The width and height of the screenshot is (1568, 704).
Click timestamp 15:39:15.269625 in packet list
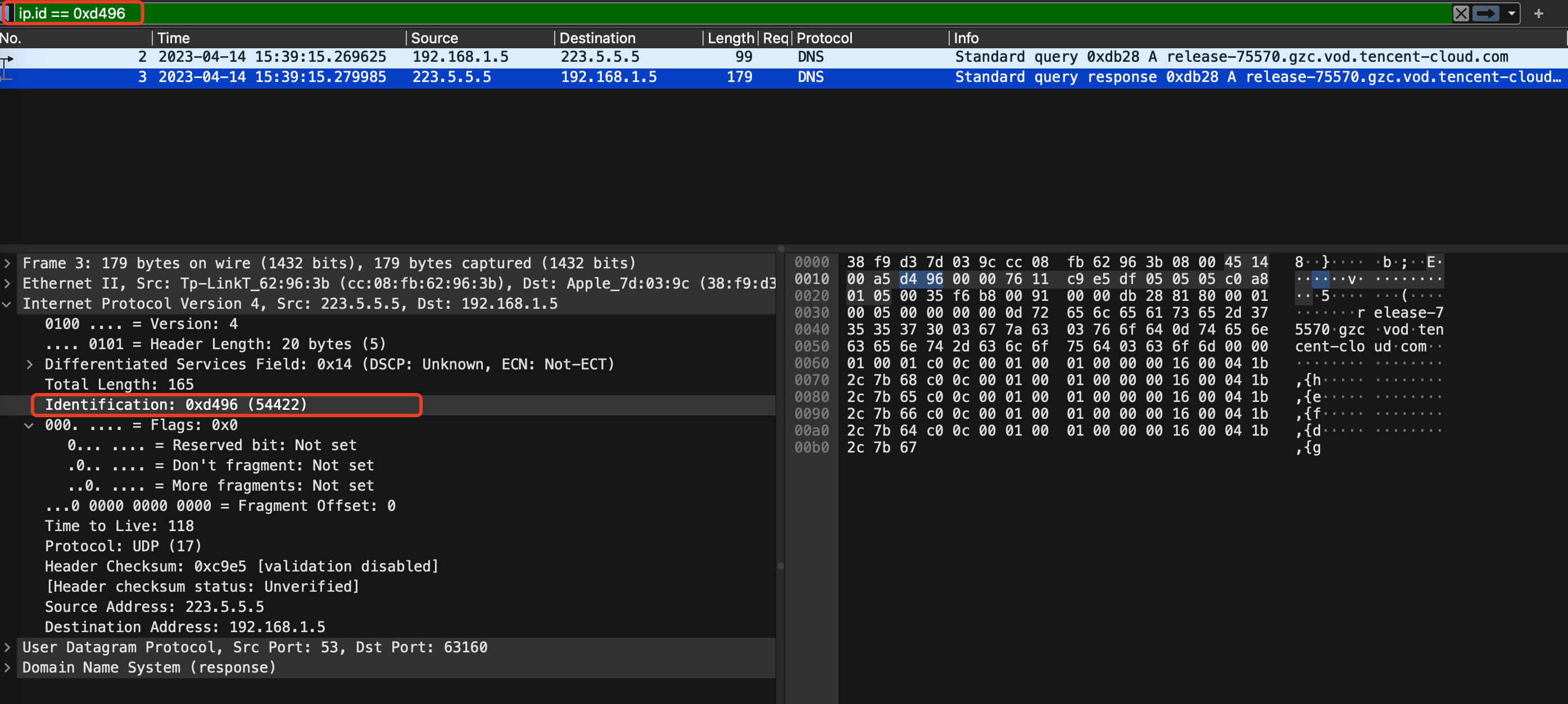pyautogui.click(x=320, y=57)
